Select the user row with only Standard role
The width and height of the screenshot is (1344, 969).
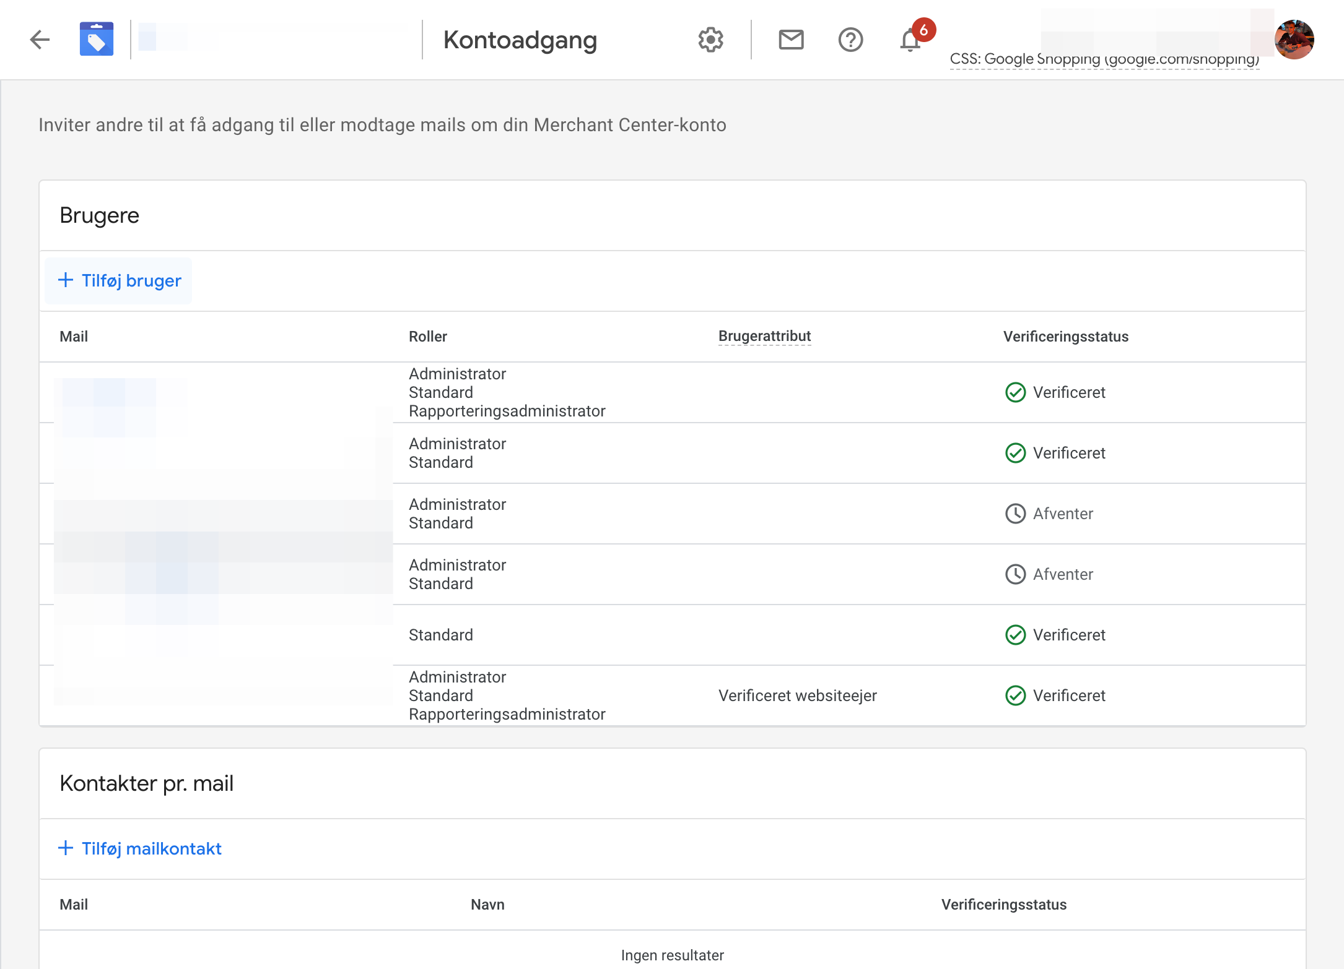click(673, 635)
